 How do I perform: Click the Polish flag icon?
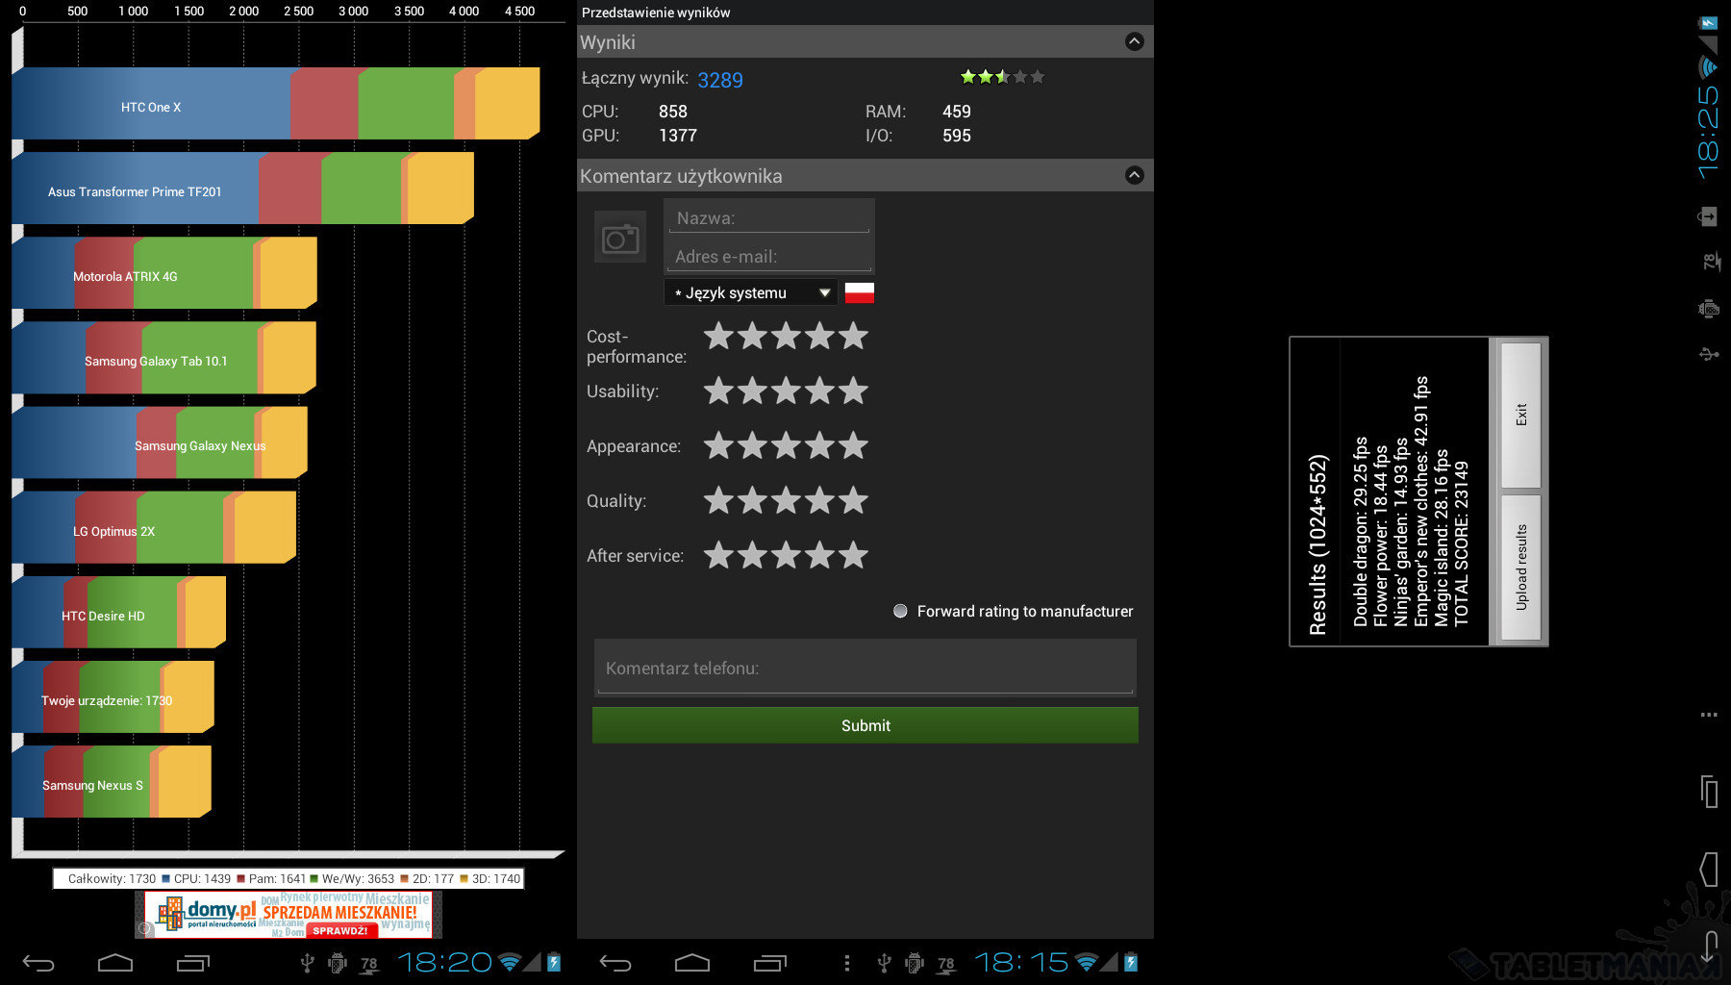(859, 292)
